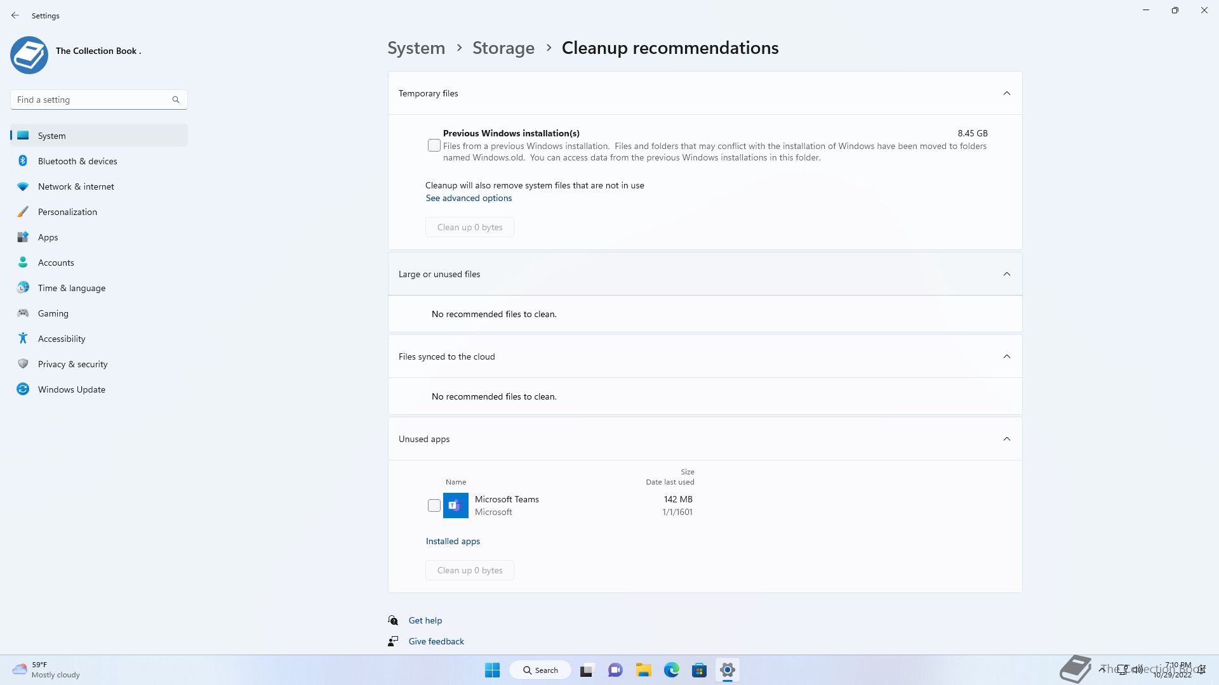The height and width of the screenshot is (685, 1219).
Task: Click the Microsoft Teams app name
Action: (x=507, y=499)
